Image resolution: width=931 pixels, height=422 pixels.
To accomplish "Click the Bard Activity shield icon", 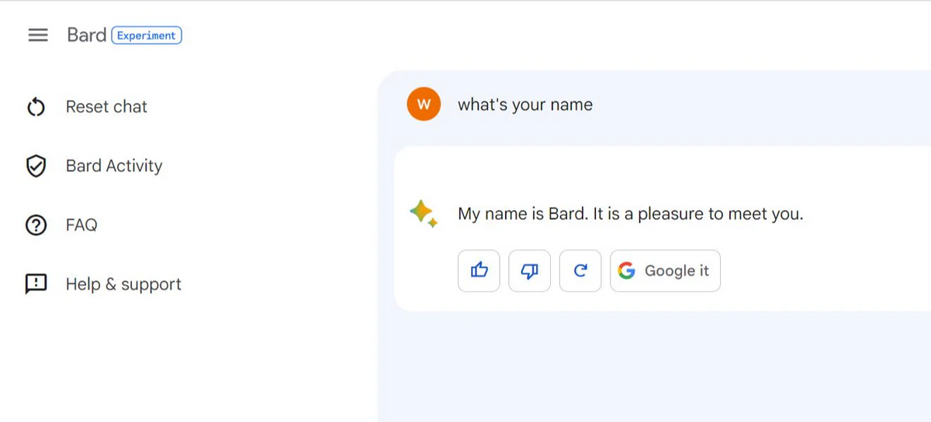I will [36, 166].
